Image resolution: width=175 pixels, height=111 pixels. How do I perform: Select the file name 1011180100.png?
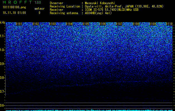tap(14, 7)
